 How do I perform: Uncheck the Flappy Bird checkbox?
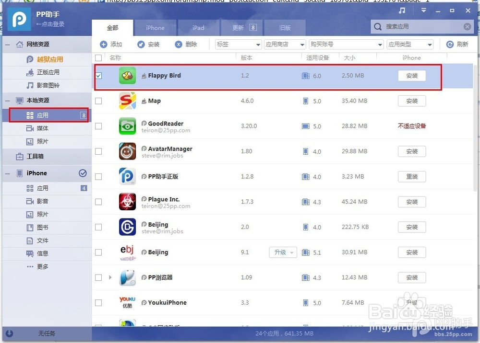98,75
